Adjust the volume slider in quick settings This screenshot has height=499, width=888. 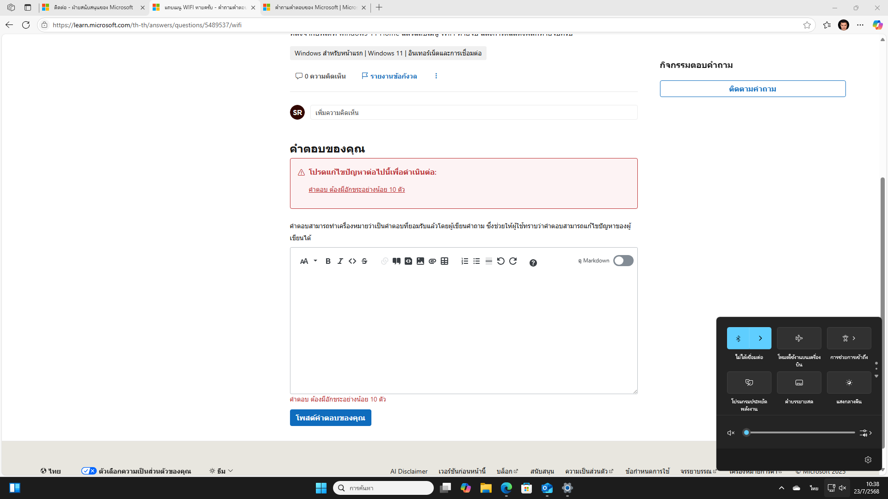800,432
